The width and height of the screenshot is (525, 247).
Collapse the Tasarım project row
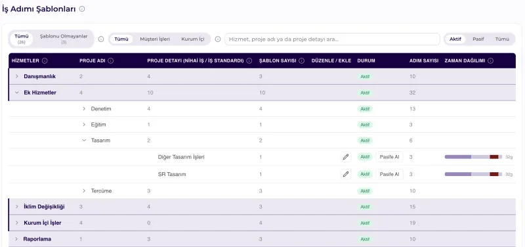84,141
